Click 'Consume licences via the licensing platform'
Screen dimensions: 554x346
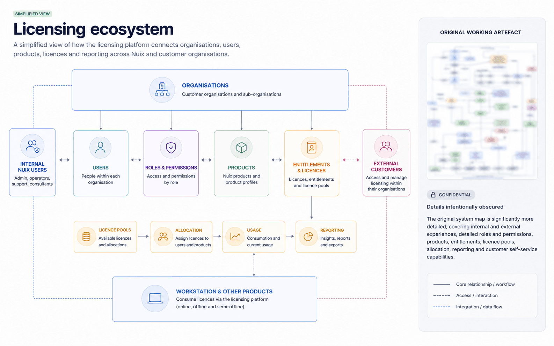coord(222,299)
